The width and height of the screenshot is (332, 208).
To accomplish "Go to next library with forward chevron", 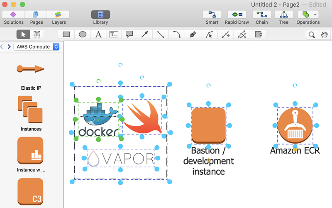I will (x=9, y=47).
